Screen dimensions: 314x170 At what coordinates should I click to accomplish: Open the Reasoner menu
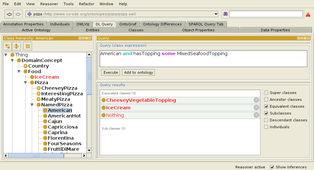[49, 4]
